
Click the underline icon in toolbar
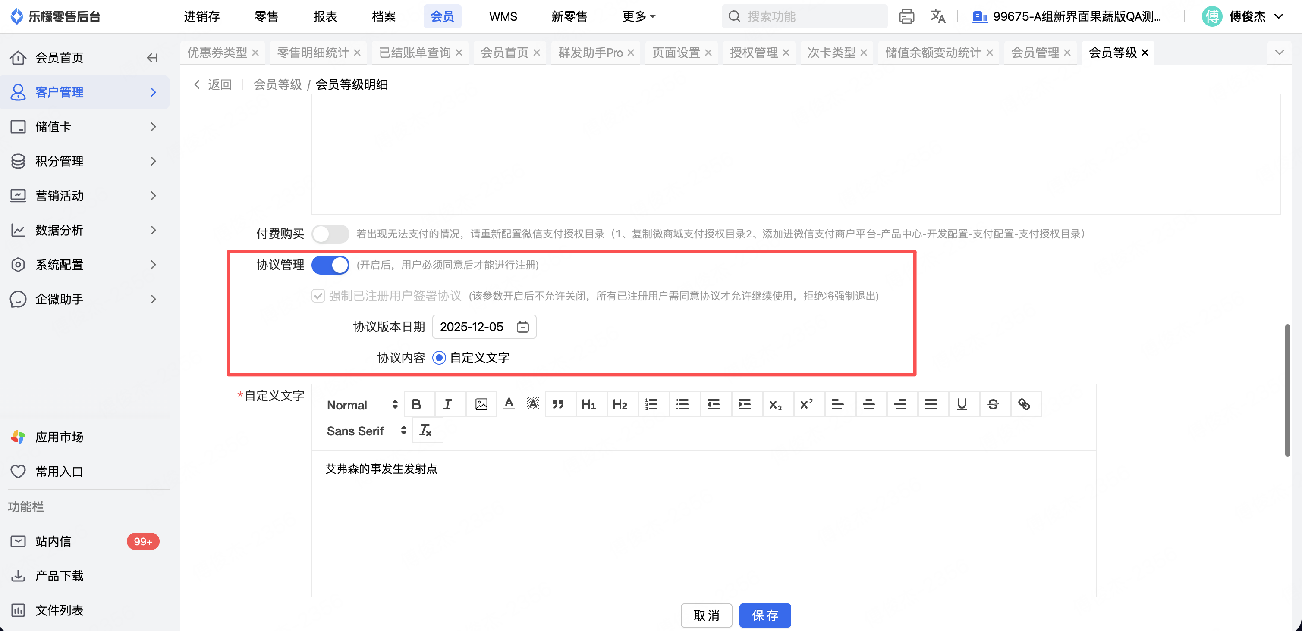961,404
